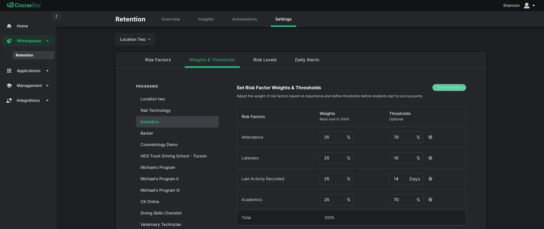The width and height of the screenshot is (544, 229).
Task: Select Michael's Program III
Action: pos(177,190)
